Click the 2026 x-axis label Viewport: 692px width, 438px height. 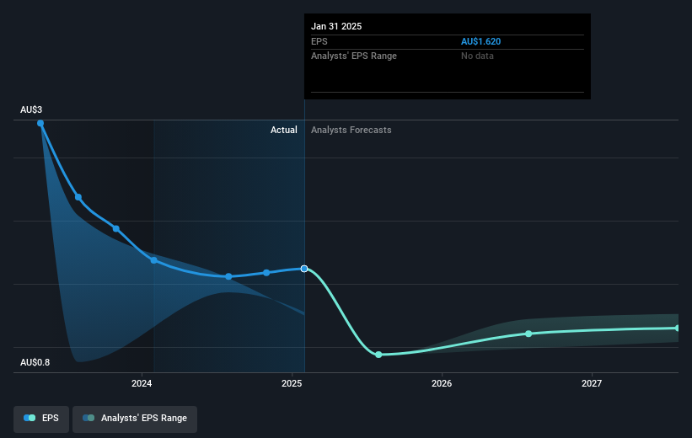[442, 383]
